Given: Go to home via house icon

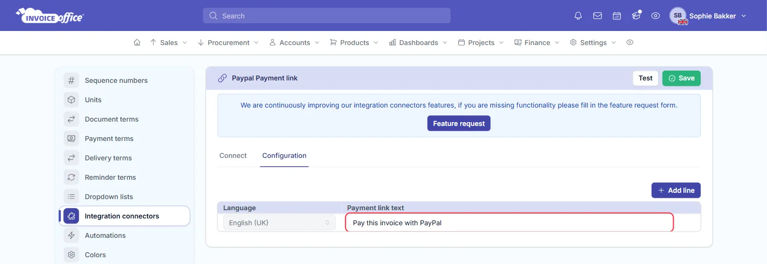Looking at the screenshot, I should [x=137, y=43].
